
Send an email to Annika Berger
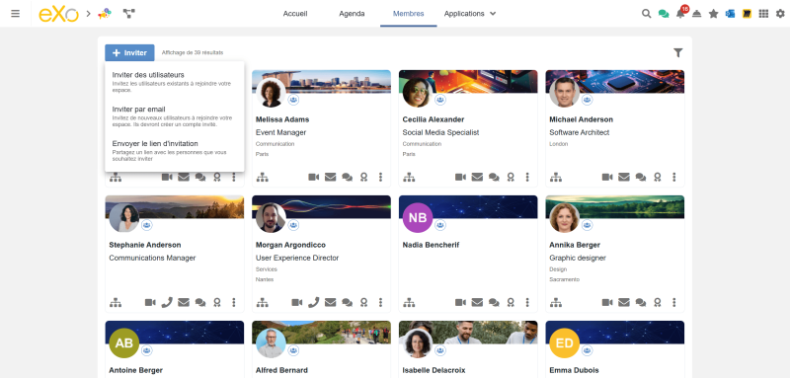tap(624, 303)
